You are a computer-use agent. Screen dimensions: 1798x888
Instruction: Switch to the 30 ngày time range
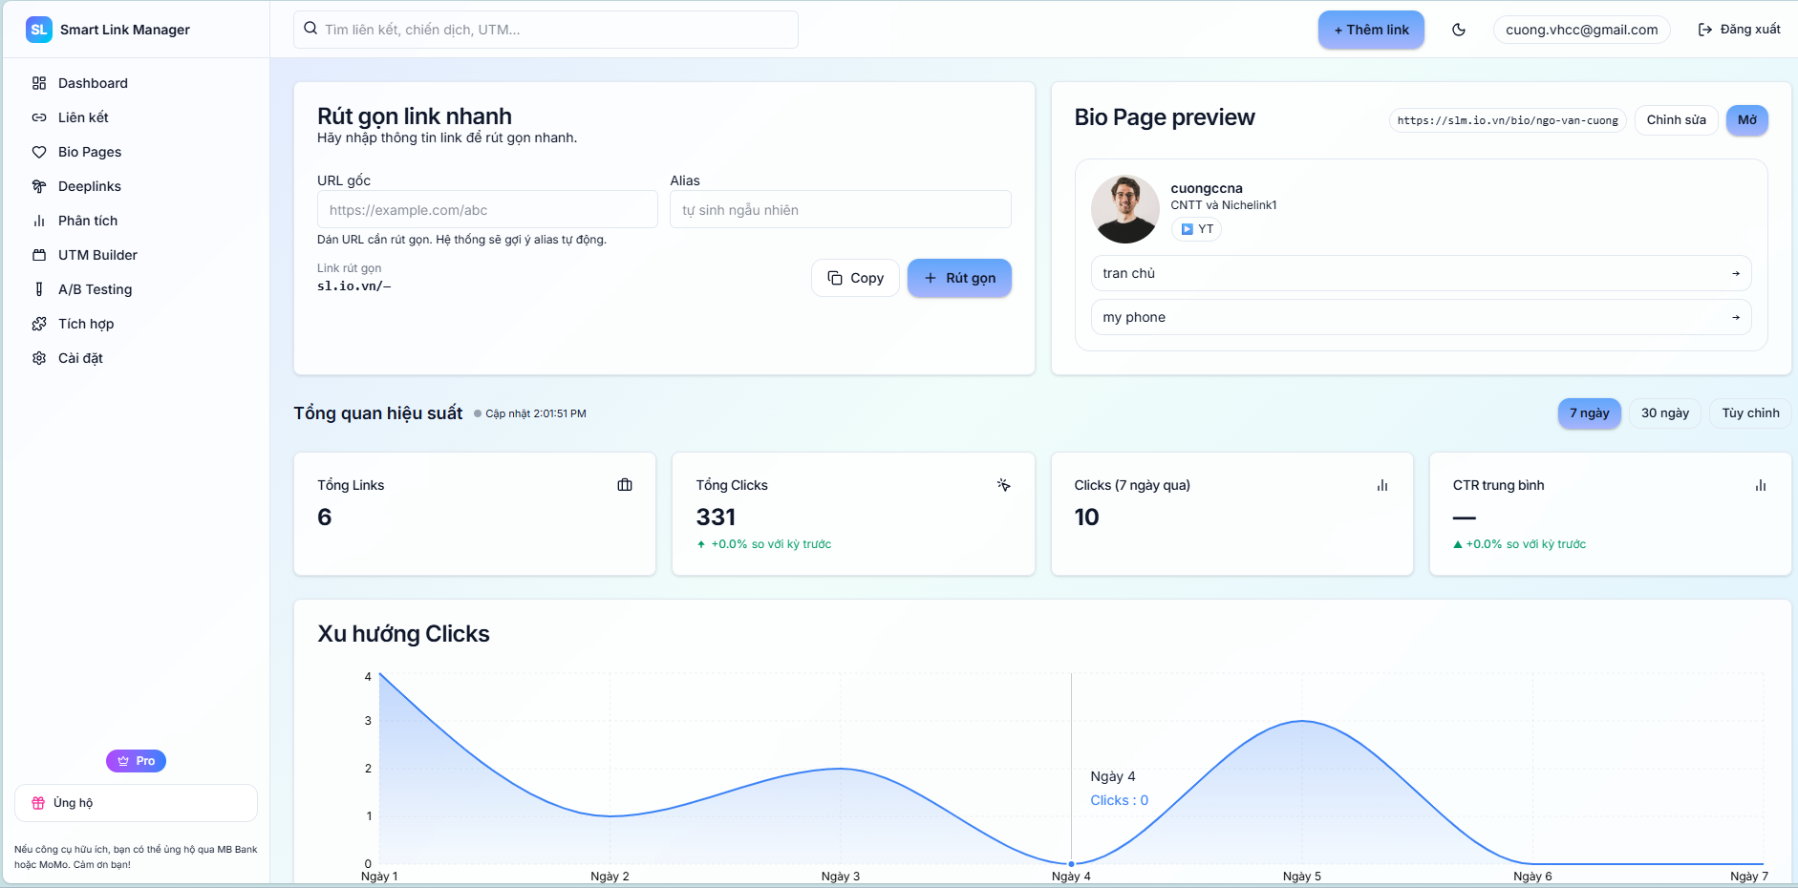[1664, 413]
